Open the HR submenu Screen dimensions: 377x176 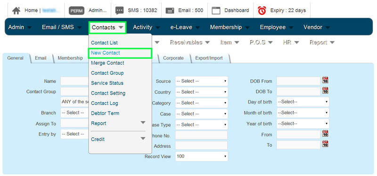click(x=291, y=42)
